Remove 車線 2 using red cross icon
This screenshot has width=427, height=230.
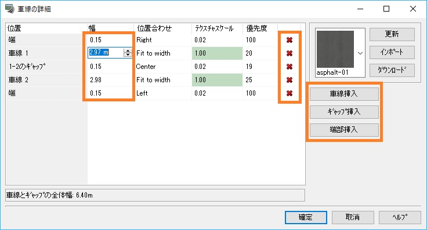click(x=289, y=80)
